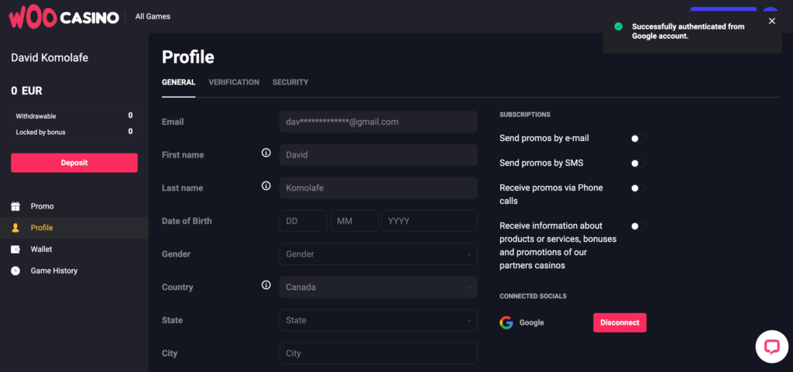This screenshot has width=793, height=372.
Task: Click the Promo gift icon in sidebar
Action: [x=15, y=206]
